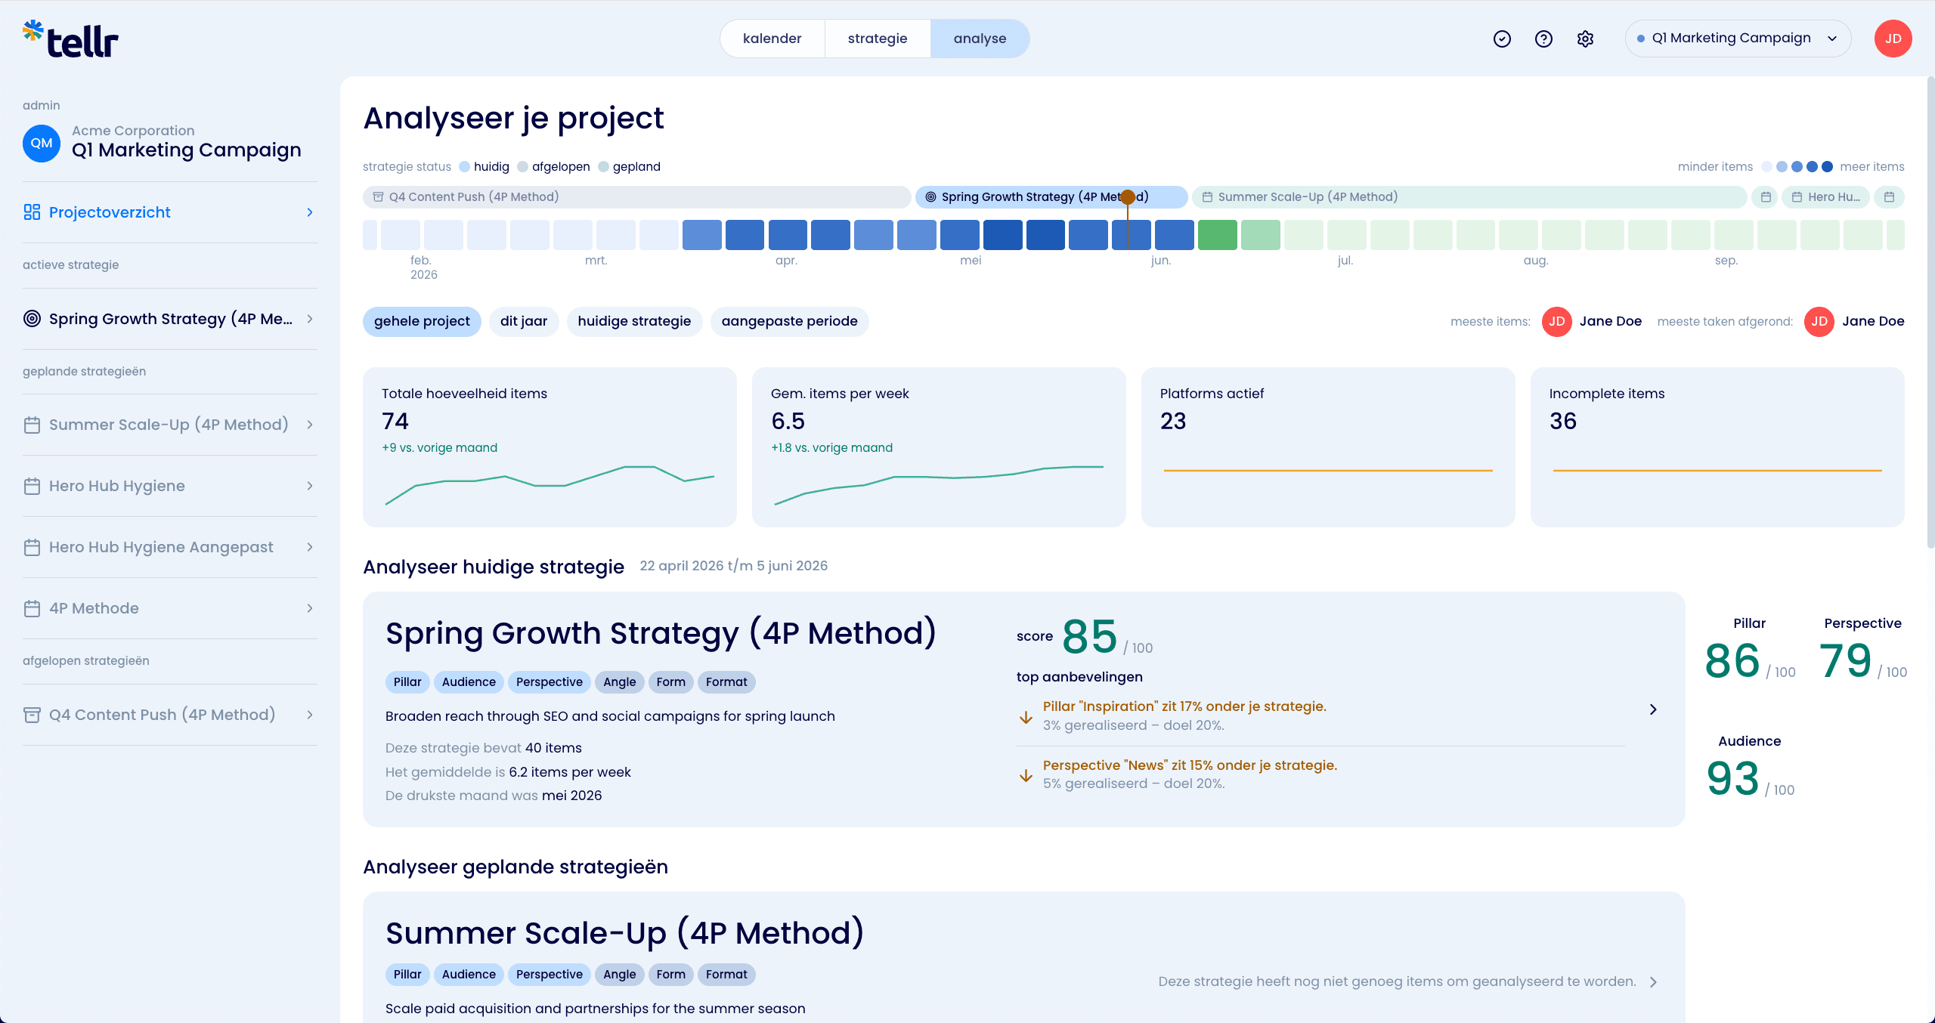The image size is (1935, 1023).
Task: Expand the top aanbevelingen arrow
Action: 1653,709
